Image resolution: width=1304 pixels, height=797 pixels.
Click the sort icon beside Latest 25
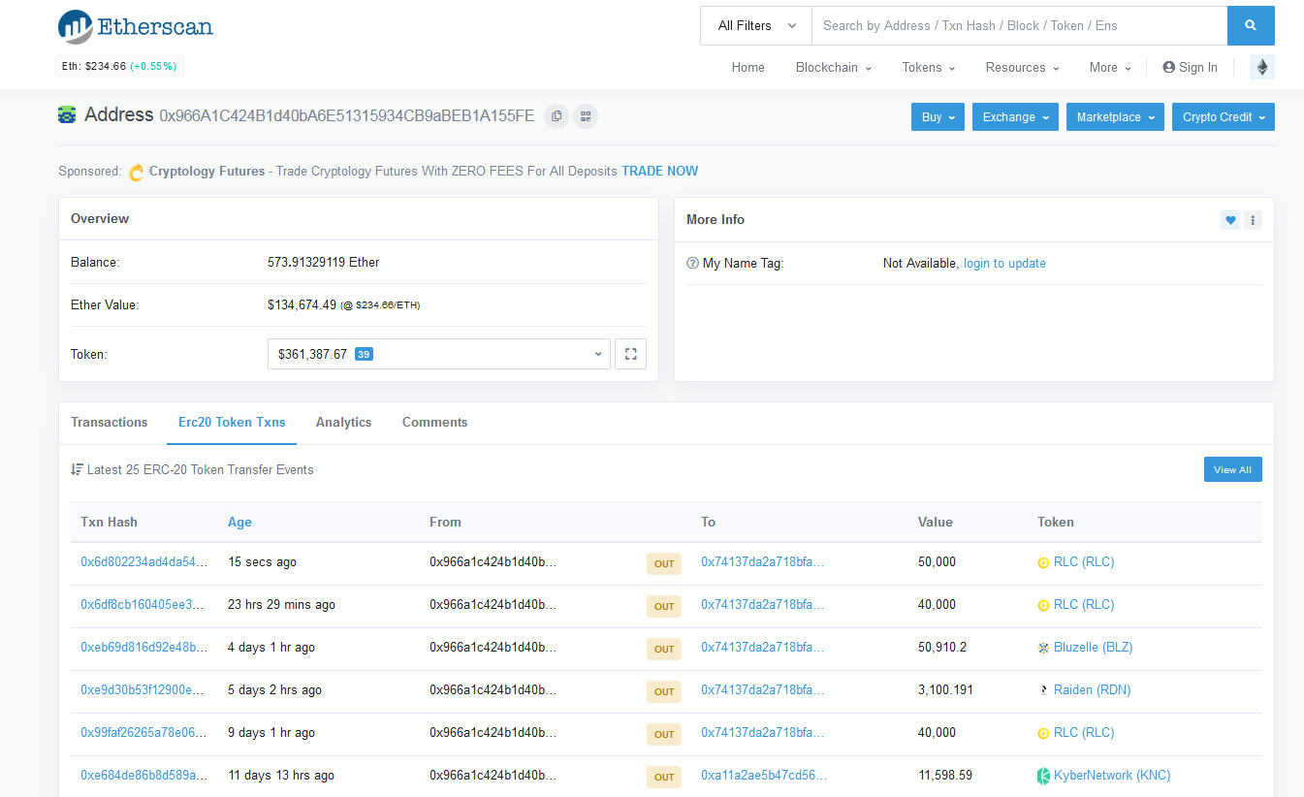tap(77, 469)
